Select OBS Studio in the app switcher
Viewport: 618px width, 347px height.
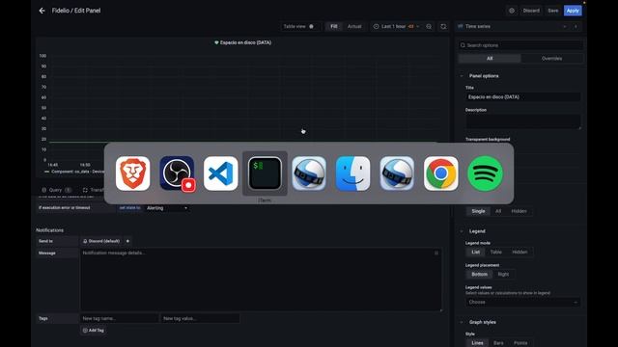[x=177, y=173]
